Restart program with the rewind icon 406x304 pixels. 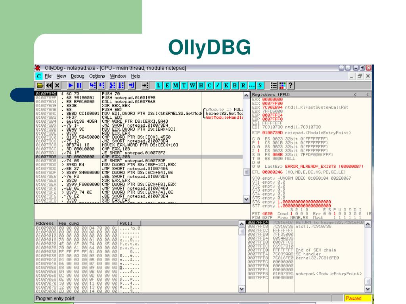click(49, 85)
